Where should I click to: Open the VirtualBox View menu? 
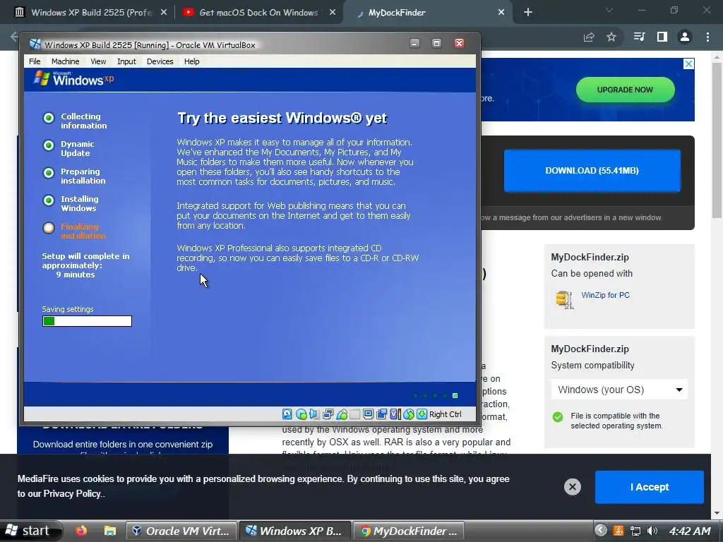[98, 61]
